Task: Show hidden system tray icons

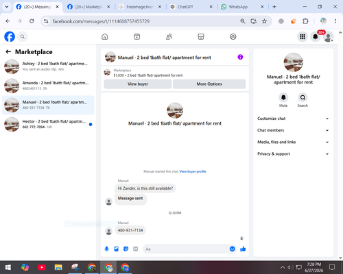Action: pos(283,267)
